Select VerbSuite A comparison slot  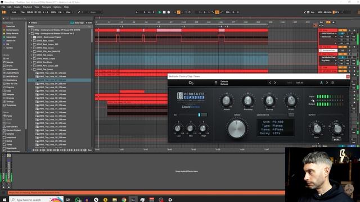(321, 82)
